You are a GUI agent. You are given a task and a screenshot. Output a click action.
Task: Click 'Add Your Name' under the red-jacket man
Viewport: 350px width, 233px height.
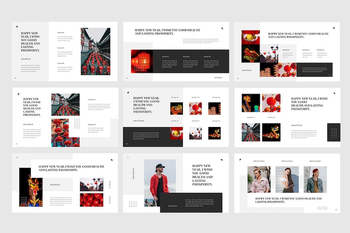172,206
